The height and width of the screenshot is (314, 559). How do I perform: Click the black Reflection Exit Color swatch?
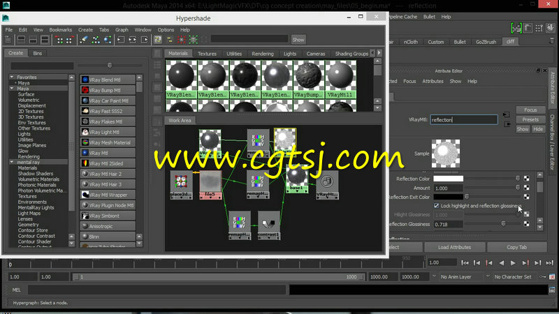[x=448, y=197]
